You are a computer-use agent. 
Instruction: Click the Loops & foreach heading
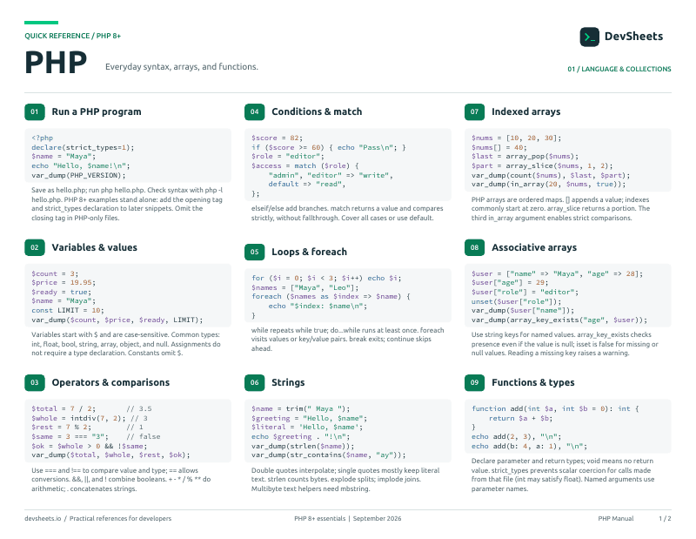click(x=310, y=252)
